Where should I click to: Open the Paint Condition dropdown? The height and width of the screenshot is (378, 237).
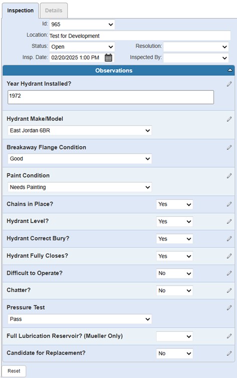tap(80, 187)
